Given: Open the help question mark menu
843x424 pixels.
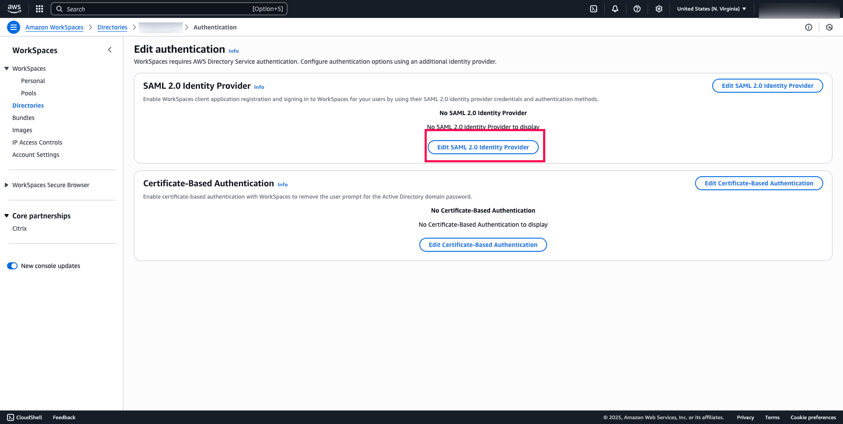Looking at the screenshot, I should (x=637, y=9).
